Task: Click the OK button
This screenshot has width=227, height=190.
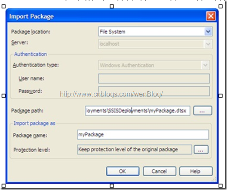Action: [x=123, y=171]
